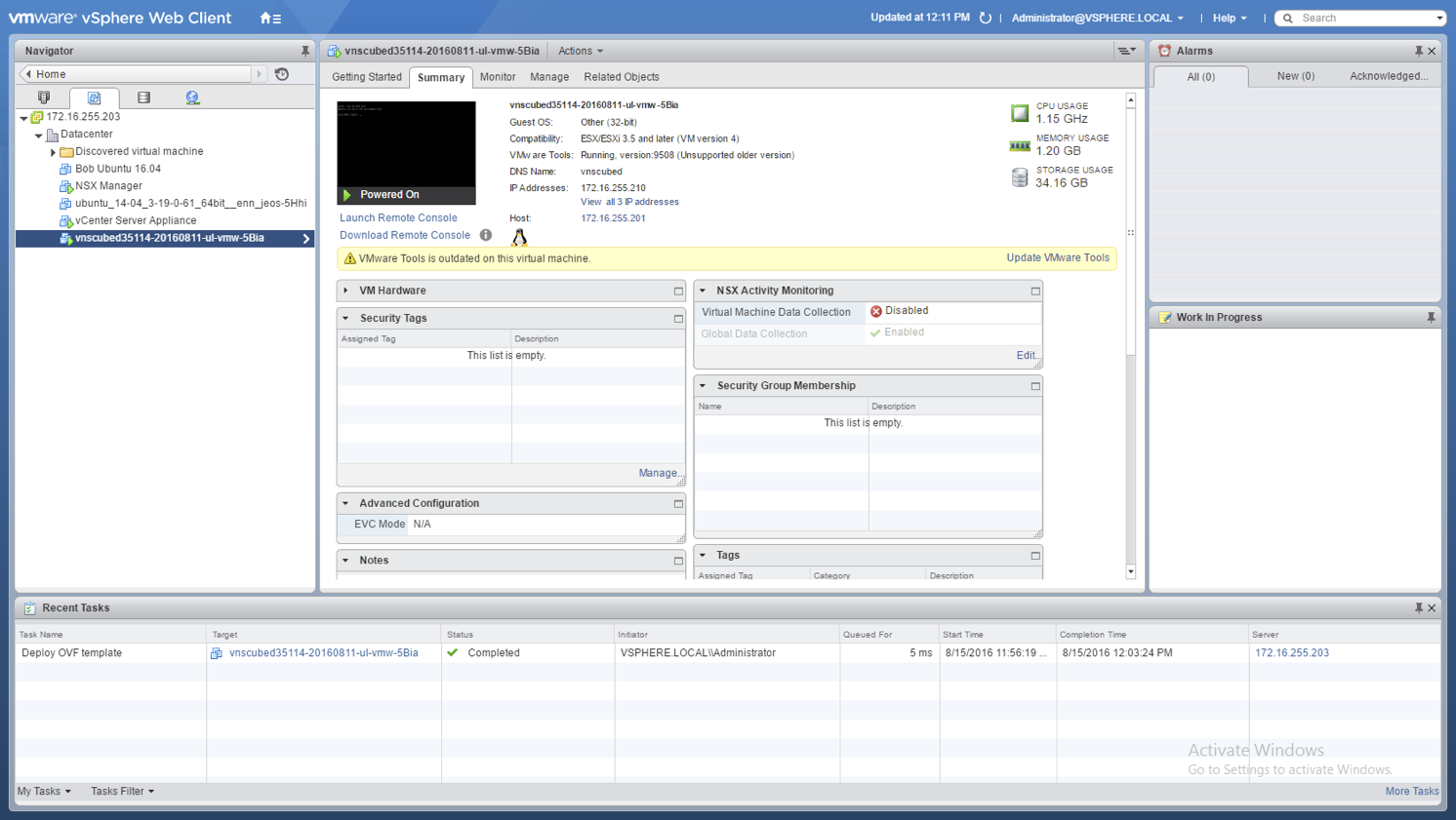Maximize the Tags portlet
This screenshot has width=1456, height=820.
click(1035, 556)
